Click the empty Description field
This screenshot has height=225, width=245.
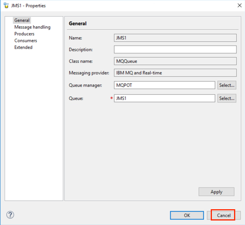tap(175, 50)
